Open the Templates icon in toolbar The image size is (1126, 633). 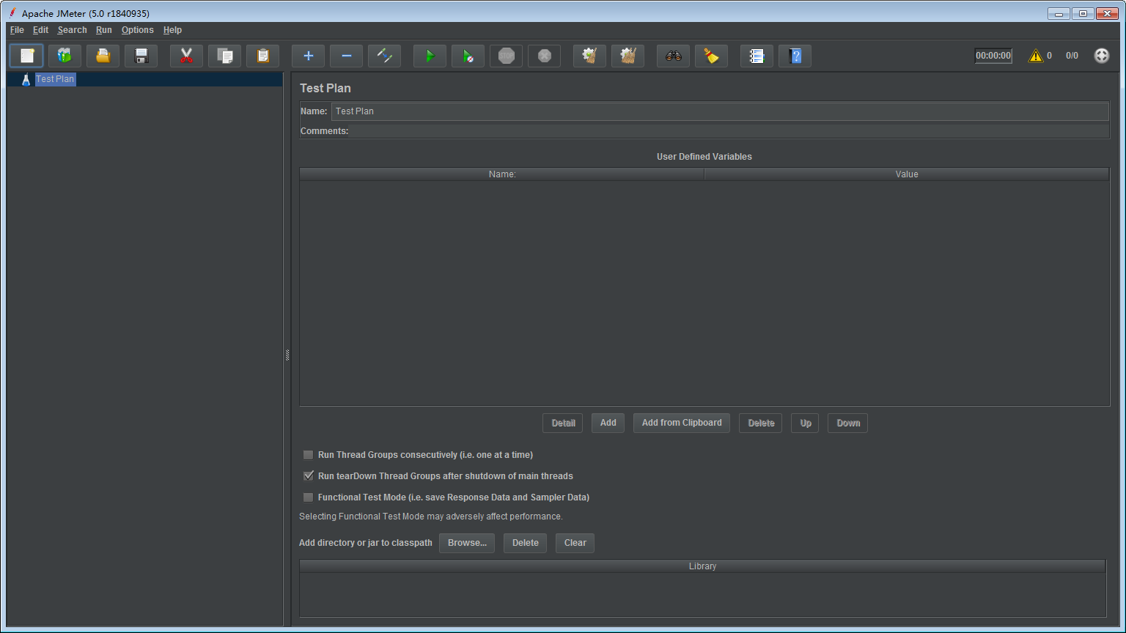tap(65, 56)
